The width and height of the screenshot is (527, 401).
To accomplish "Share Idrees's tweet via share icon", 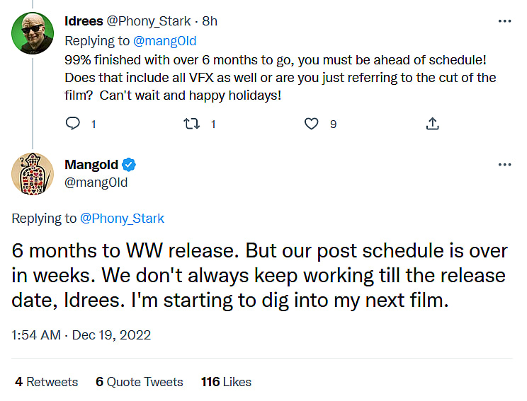I will [432, 124].
